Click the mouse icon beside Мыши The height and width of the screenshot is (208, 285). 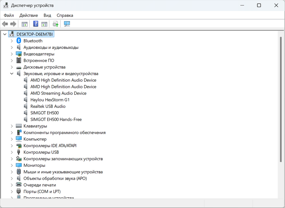pos(19,172)
